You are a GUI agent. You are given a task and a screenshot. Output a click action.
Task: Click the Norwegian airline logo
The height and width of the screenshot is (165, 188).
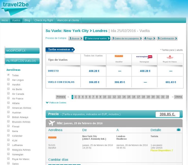[x=144, y=57]
